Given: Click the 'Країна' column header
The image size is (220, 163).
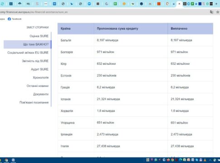Looking at the screenshot, I should (65, 29).
